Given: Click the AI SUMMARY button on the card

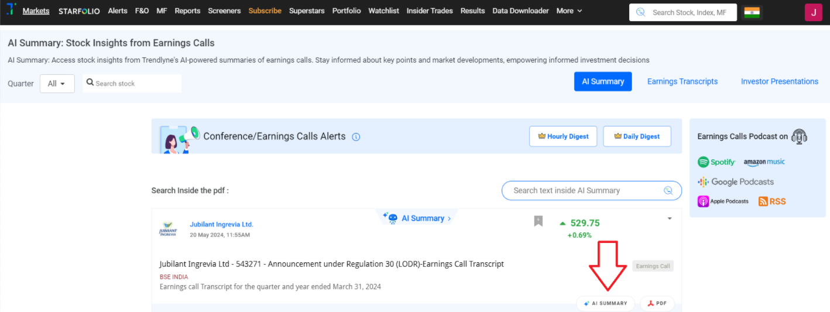Looking at the screenshot, I should [x=605, y=303].
